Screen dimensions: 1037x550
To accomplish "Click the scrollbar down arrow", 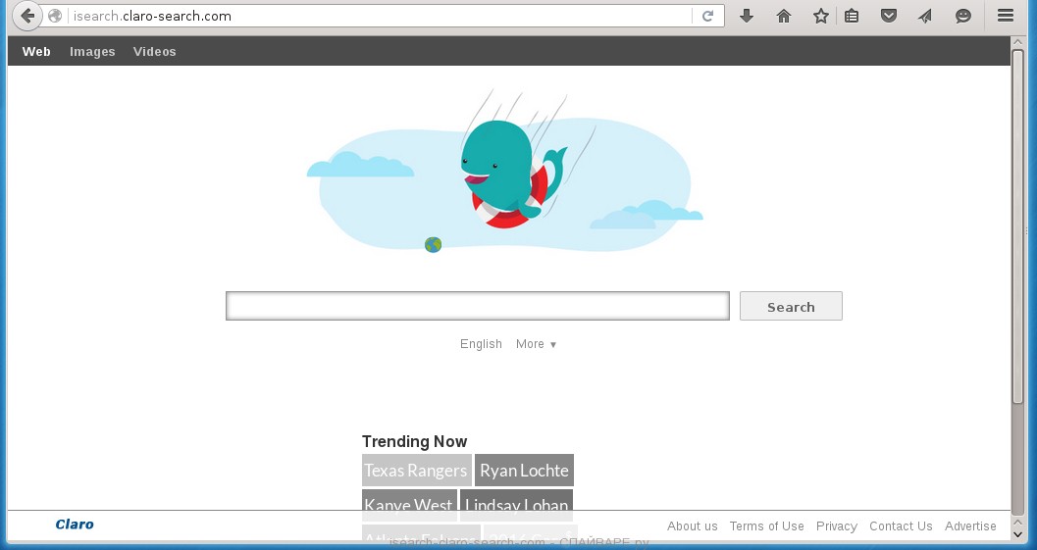I will (1017, 533).
